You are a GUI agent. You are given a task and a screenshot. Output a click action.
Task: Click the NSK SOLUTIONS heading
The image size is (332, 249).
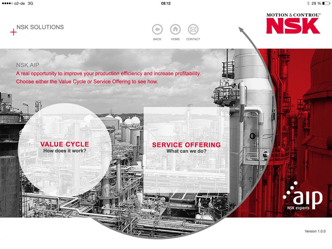click(40, 27)
